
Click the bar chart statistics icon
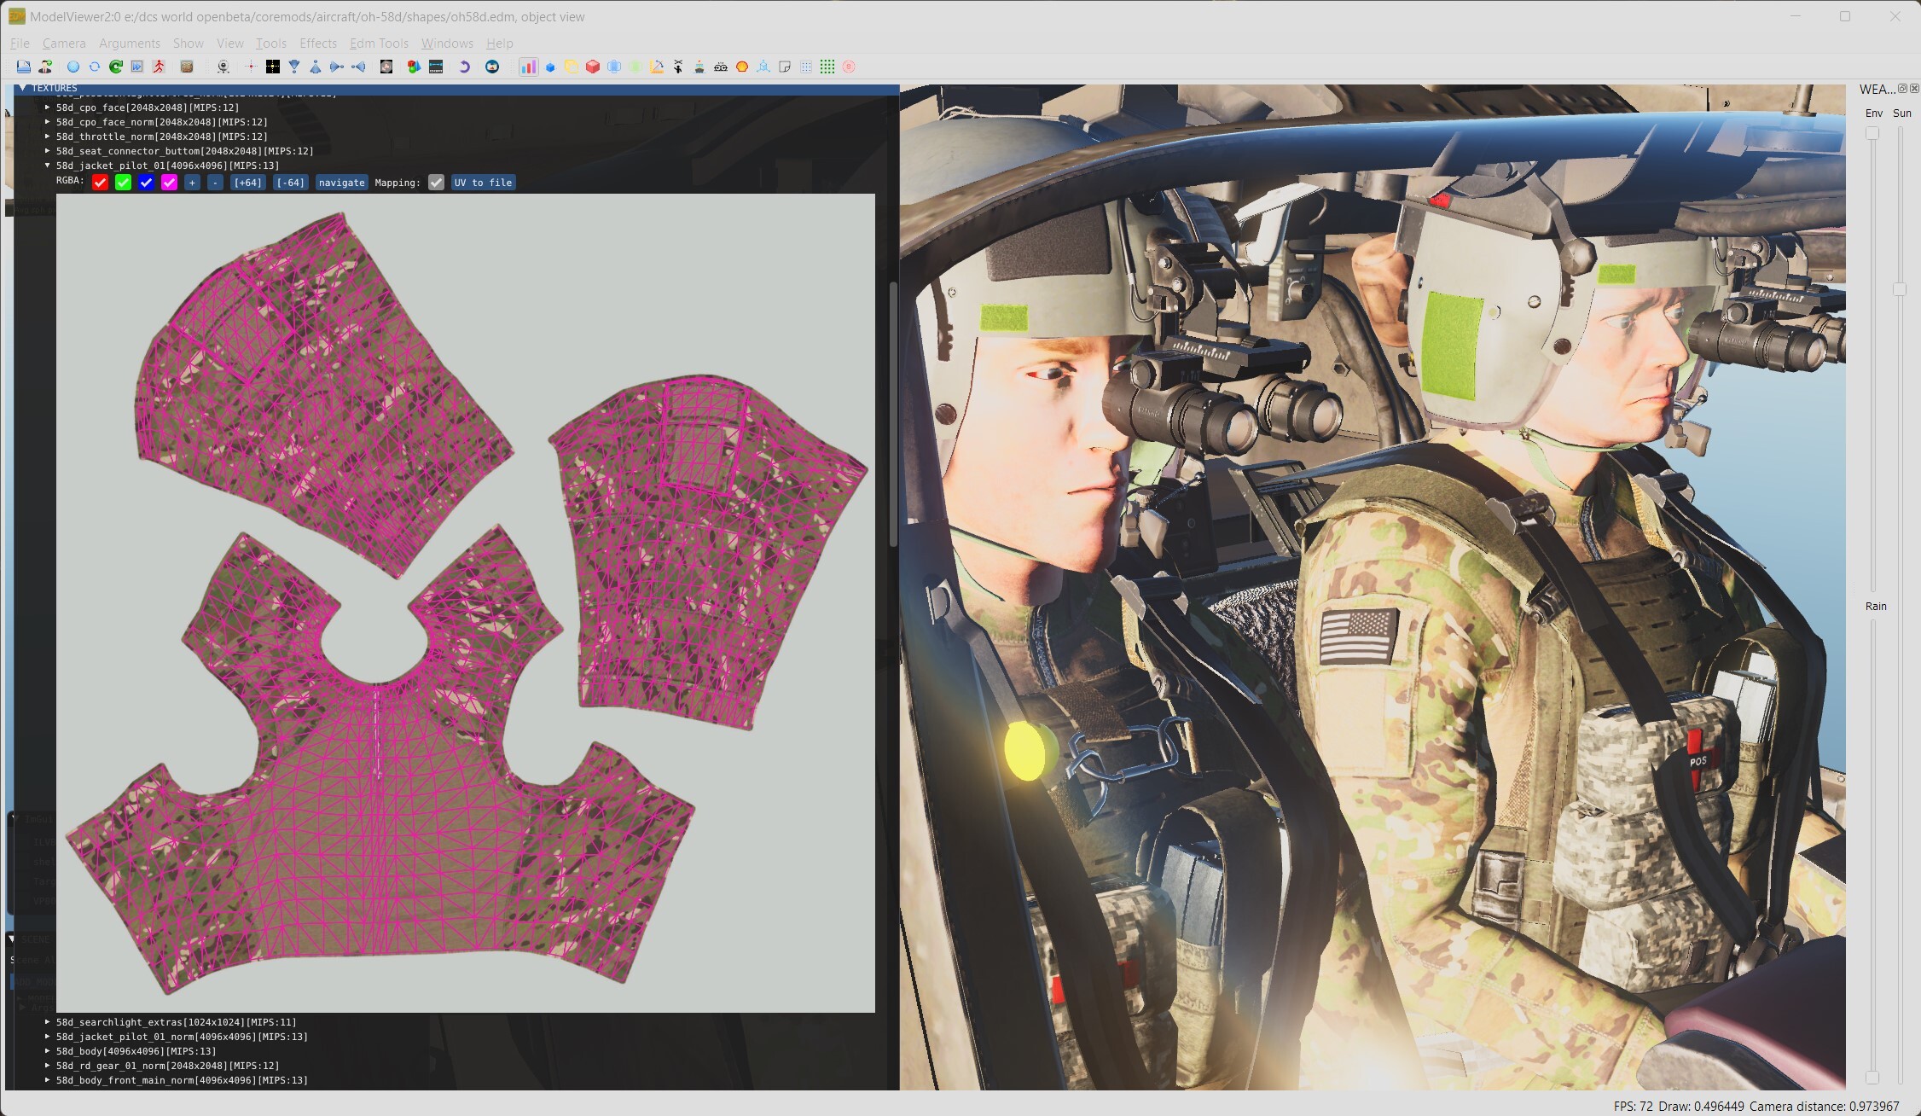tap(528, 67)
